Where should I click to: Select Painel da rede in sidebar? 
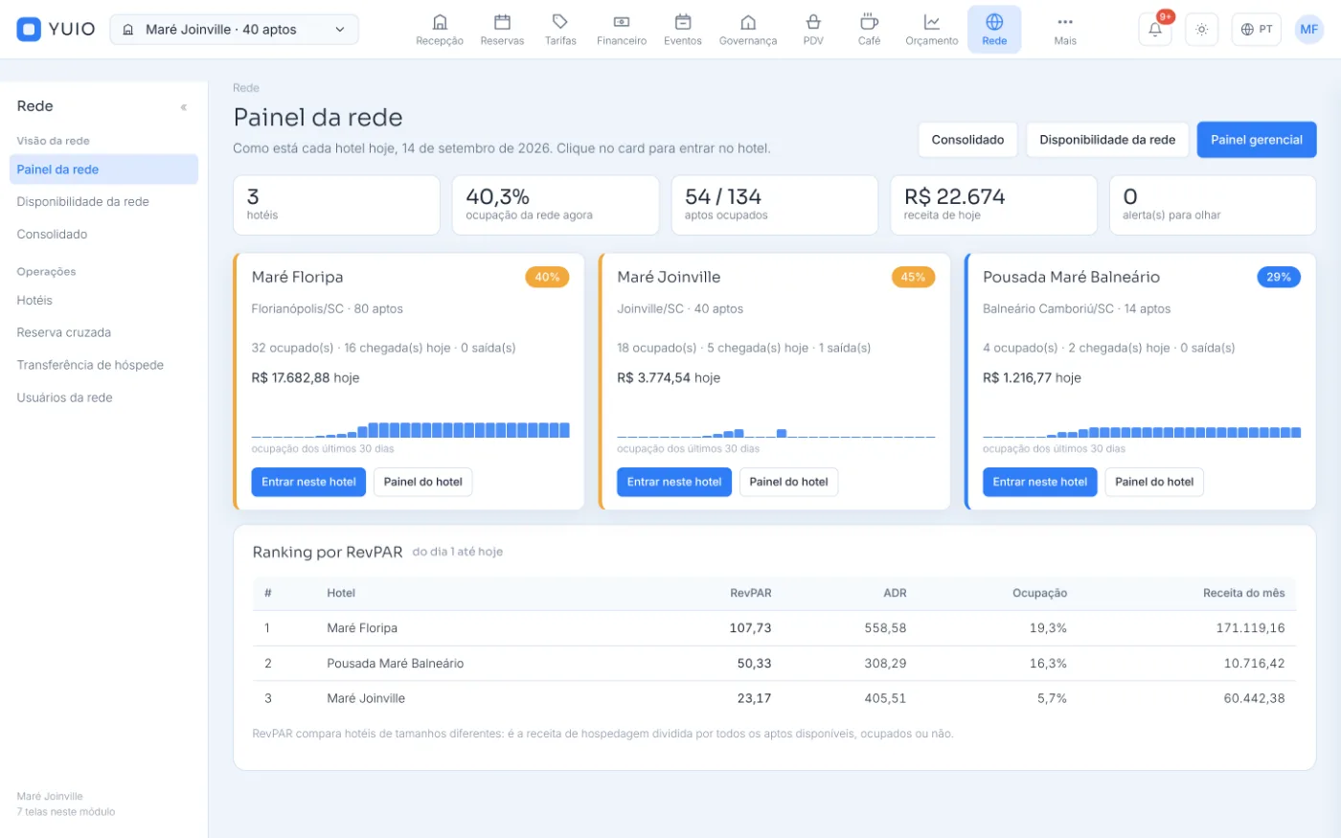[x=103, y=170]
